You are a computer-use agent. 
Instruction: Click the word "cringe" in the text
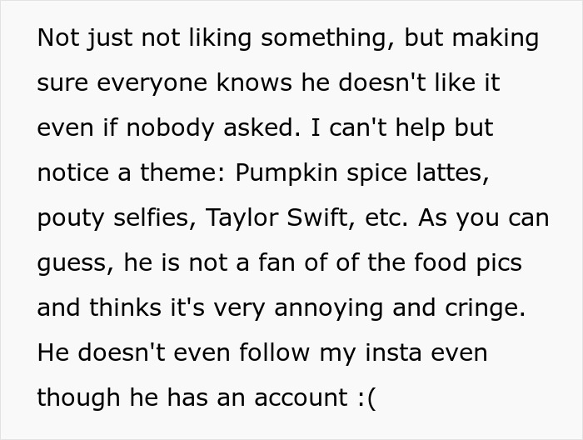click(486, 308)
